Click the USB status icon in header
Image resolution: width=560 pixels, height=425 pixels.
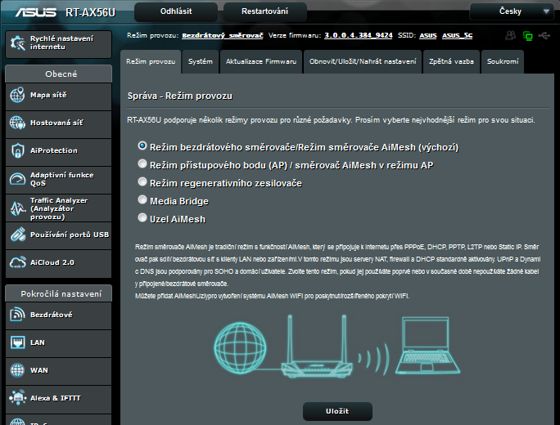pos(544,36)
